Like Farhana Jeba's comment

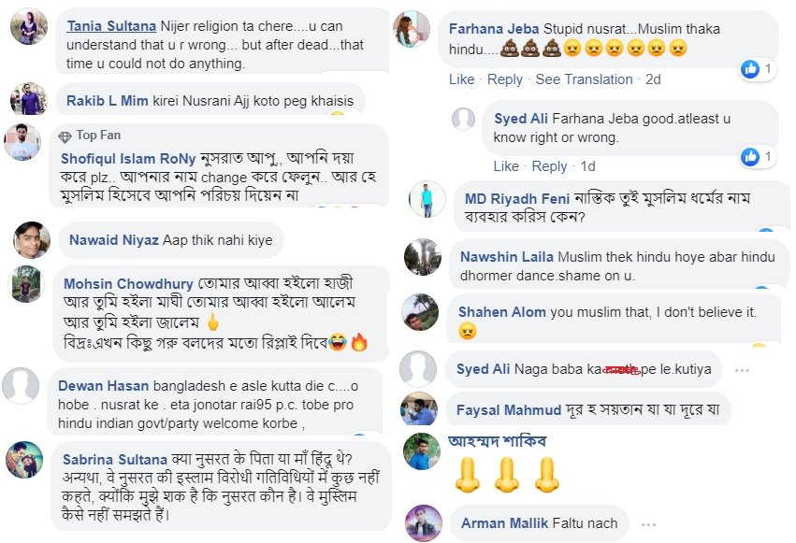(x=461, y=79)
